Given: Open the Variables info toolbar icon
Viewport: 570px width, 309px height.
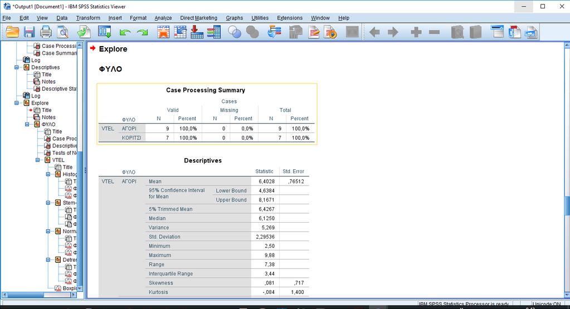Looking at the screenshot, I should tap(214, 32).
